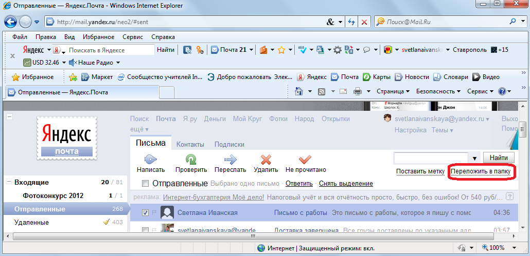The height and width of the screenshot is (256, 530).
Task: Open the Вид menu
Action: click(69, 37)
